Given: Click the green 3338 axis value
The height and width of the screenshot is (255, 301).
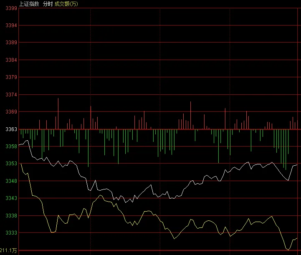Looking at the screenshot, I should coord(11,216).
